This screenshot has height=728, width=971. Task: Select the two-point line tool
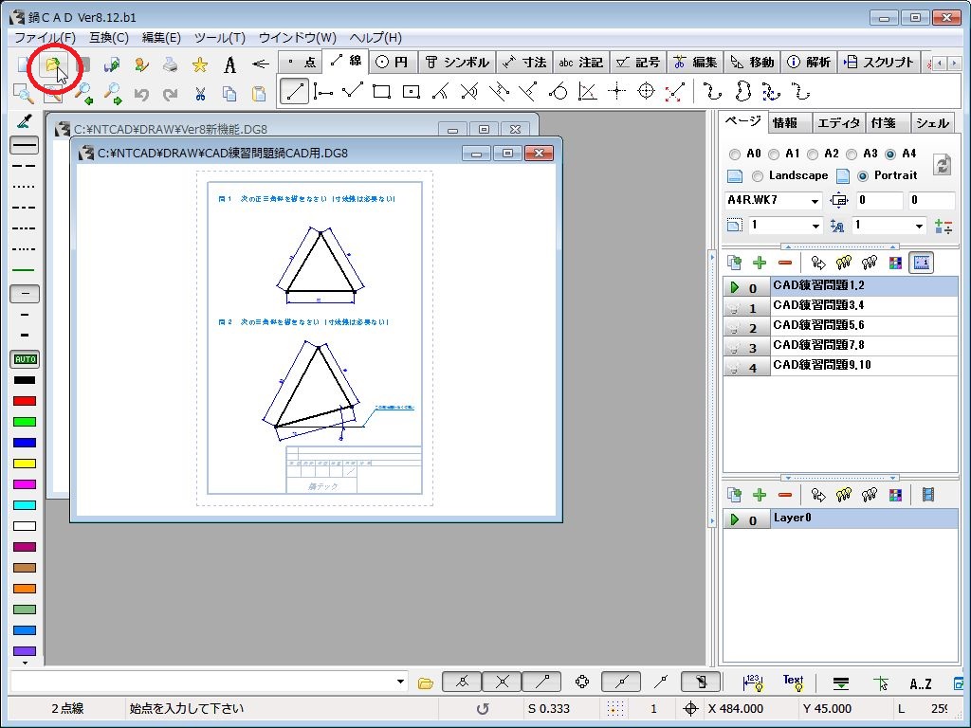[x=294, y=92]
